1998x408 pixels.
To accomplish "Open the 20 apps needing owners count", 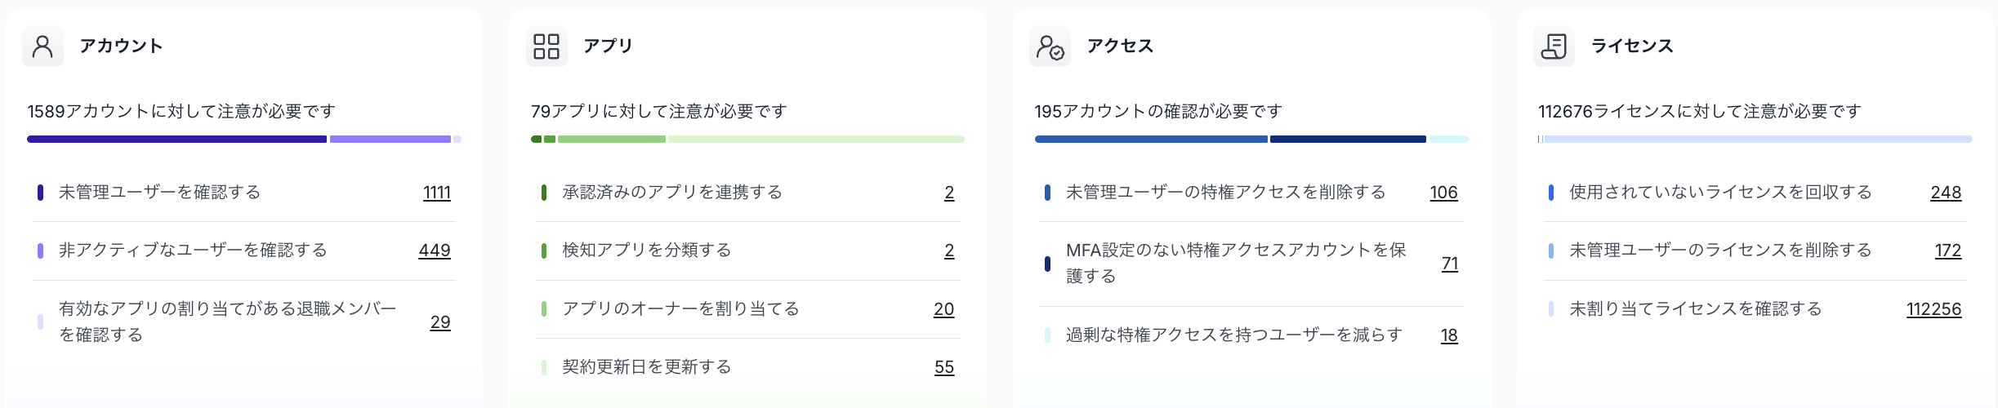I will tap(943, 309).
